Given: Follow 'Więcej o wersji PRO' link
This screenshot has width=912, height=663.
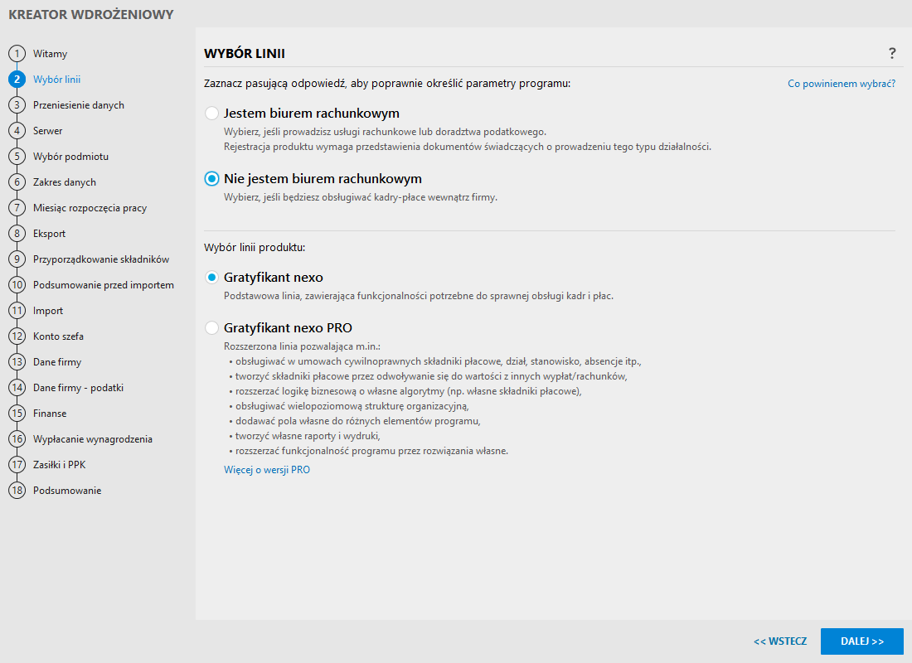Looking at the screenshot, I should (x=267, y=470).
